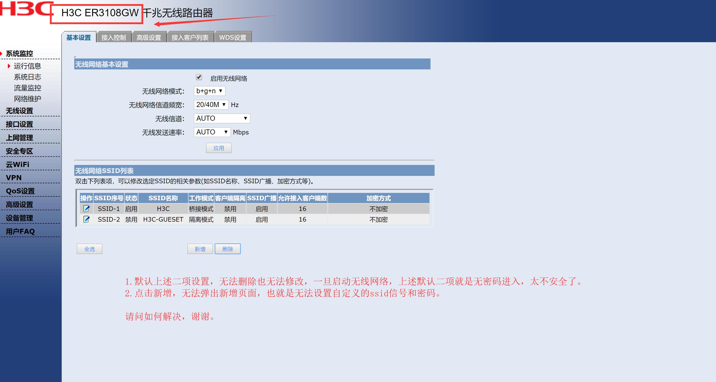Screen dimensions: 716x382
Task: Expand the 无线设置 sidebar menu
Action: click(19, 111)
